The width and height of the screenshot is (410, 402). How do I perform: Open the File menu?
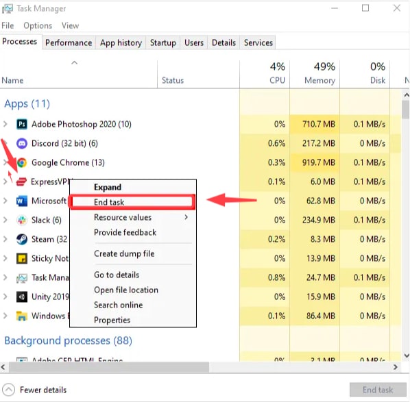point(8,25)
